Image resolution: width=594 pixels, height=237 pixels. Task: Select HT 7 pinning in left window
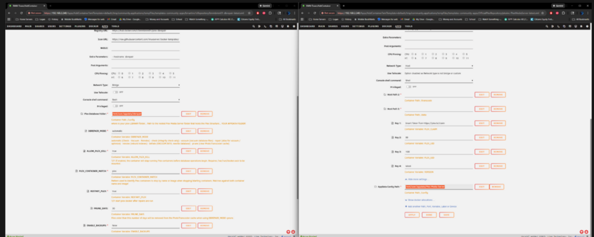(129, 77)
